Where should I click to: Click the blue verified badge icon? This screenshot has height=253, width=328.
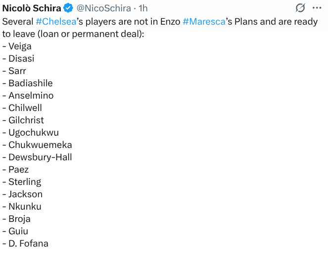pos(69,8)
